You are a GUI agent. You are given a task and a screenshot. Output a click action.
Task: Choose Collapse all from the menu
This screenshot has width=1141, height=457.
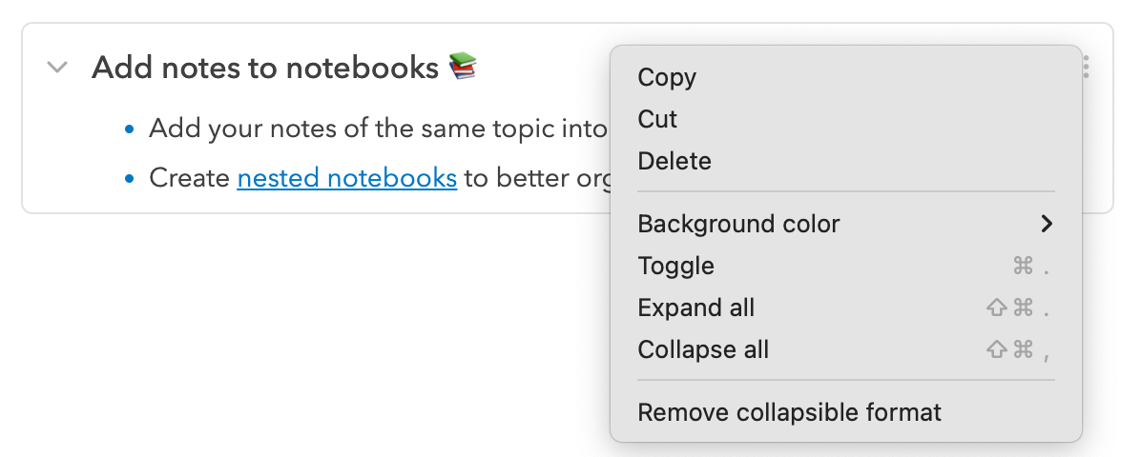703,349
